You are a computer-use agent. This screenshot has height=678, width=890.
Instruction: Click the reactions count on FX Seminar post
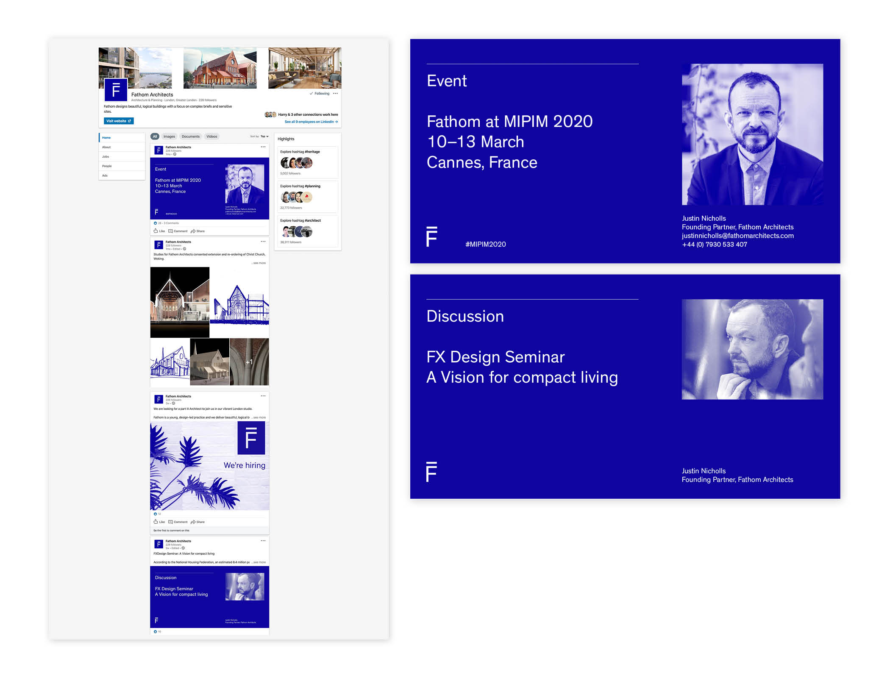click(157, 631)
